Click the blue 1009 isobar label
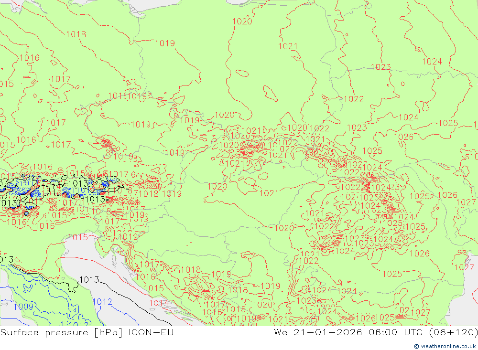Image resolution: width=478 pixels, height=350 pixels. 23,307
